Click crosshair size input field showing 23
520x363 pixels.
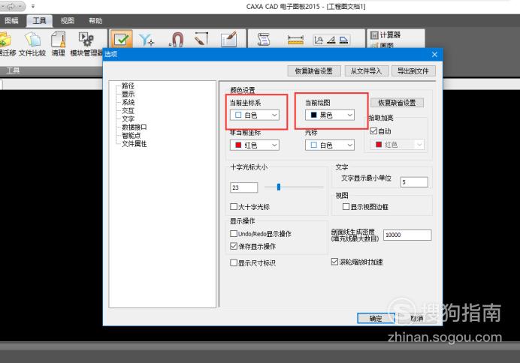[x=243, y=187]
